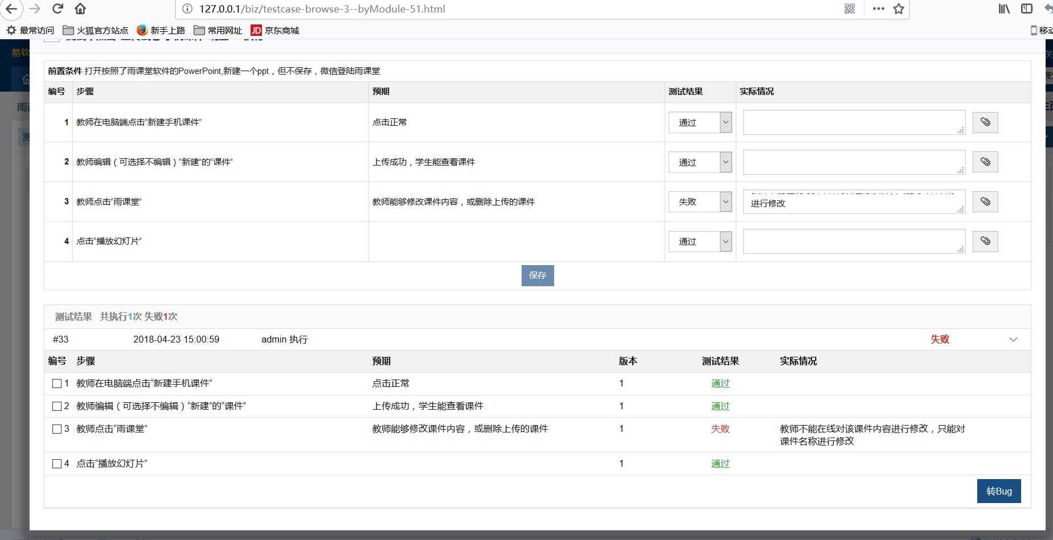This screenshot has height=540, width=1053.
Task: Click timestamp 2018-04-23 15:00:59
Action: [x=176, y=340]
